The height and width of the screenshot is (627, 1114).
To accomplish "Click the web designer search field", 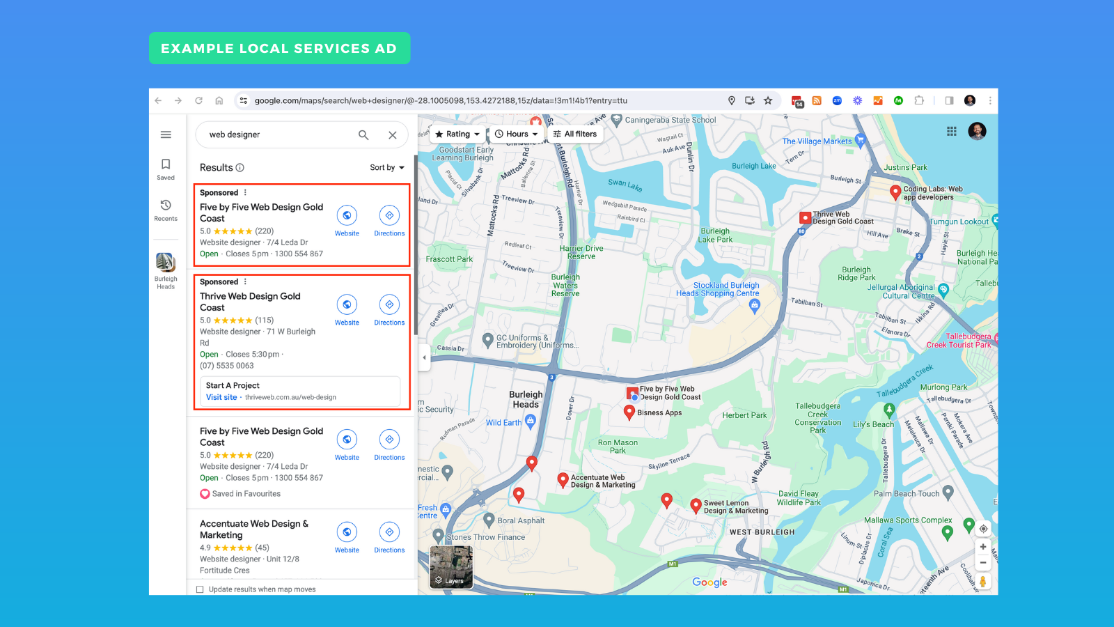I will click(278, 134).
